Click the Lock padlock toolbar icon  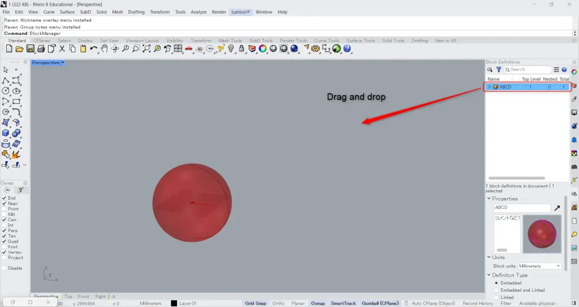(241, 49)
